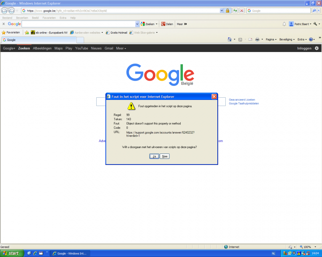
Task: Open the zoom level 100% dropdown
Action: (315, 247)
